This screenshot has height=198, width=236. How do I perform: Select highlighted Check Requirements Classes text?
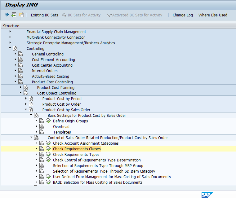tap(77, 149)
